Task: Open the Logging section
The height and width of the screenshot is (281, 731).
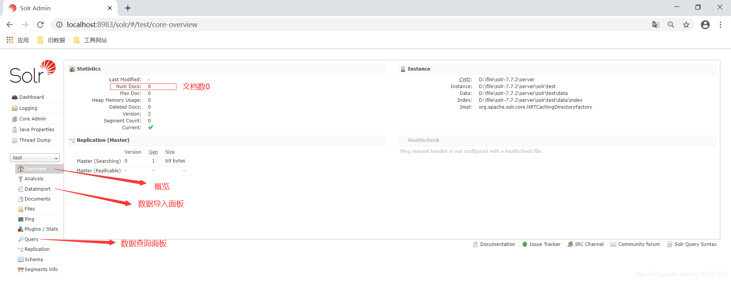Action: click(x=28, y=108)
